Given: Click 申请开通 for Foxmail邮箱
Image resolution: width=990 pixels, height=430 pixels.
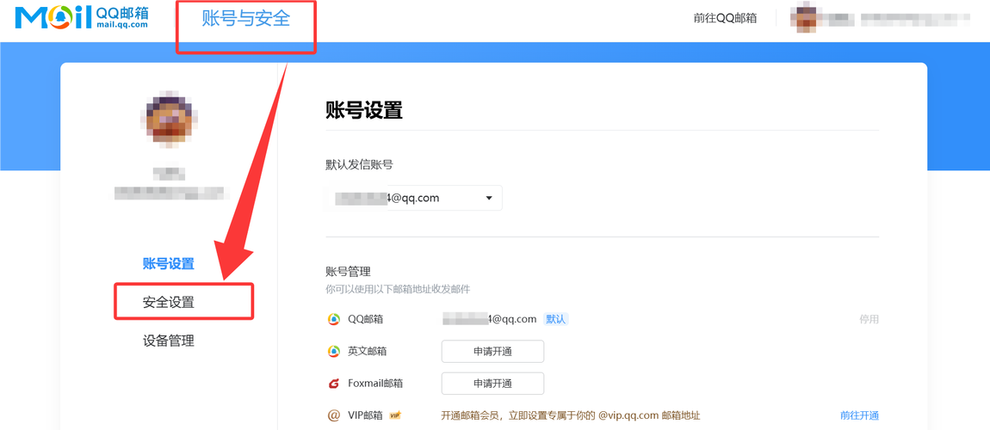Looking at the screenshot, I should (x=492, y=384).
